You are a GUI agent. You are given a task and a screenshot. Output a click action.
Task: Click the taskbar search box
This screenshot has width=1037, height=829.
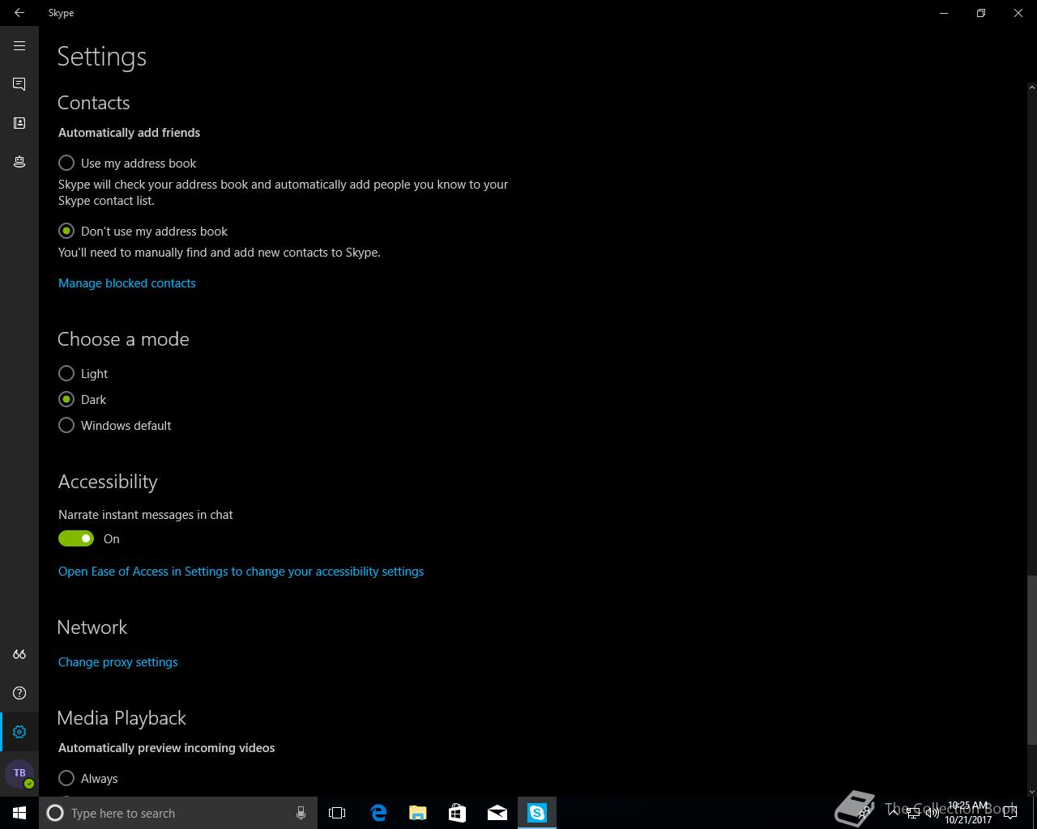pyautogui.click(x=178, y=813)
